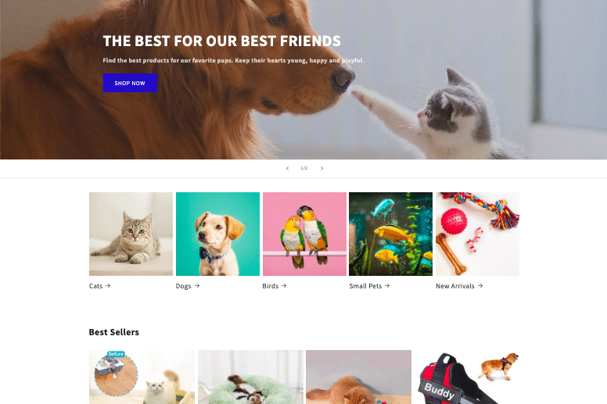Open the Small Pets aquarium image
Viewport: 607px width, 404px height.
click(x=390, y=234)
